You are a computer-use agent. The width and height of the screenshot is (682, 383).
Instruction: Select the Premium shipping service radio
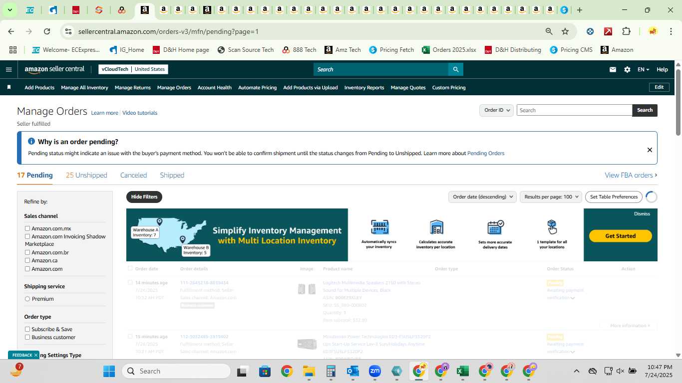(x=27, y=299)
